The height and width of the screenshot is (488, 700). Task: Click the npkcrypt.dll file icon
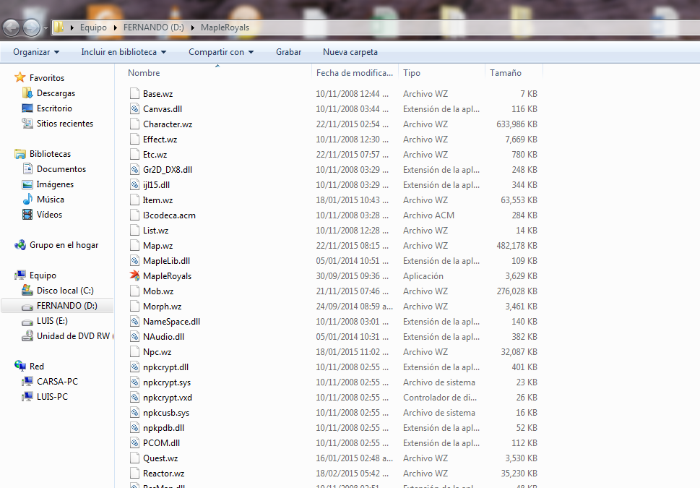point(135,367)
